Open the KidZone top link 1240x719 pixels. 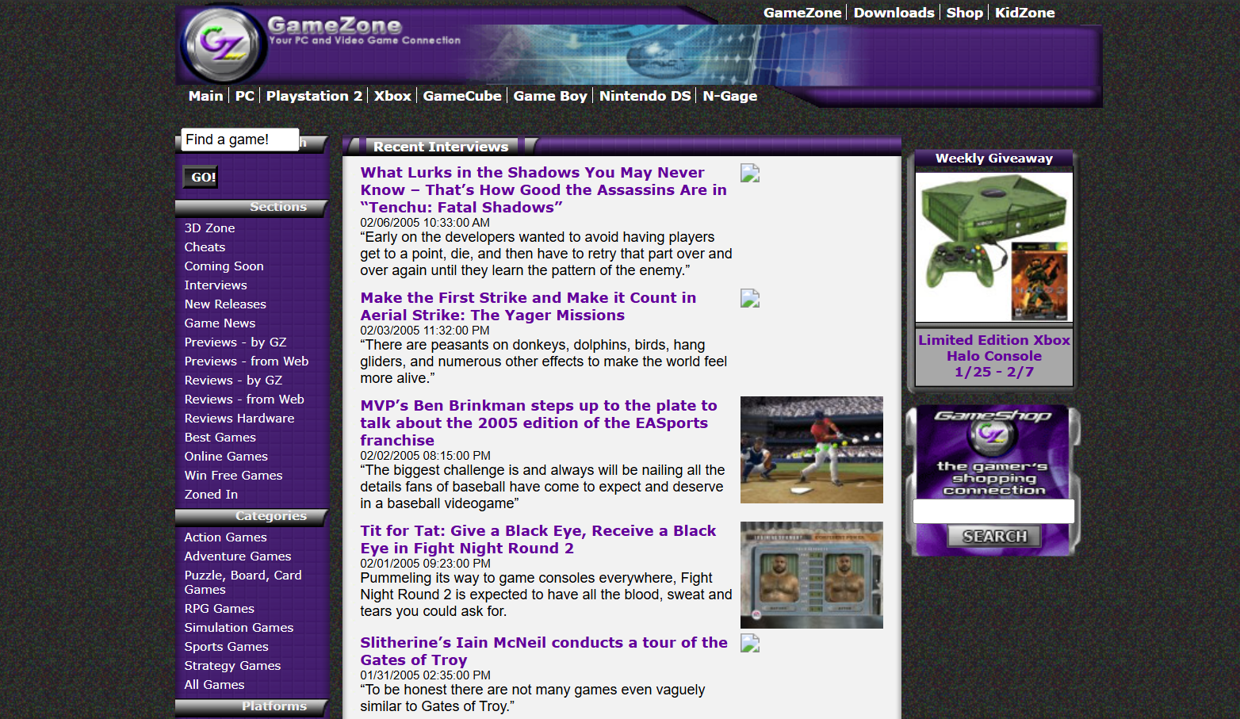click(x=1024, y=13)
